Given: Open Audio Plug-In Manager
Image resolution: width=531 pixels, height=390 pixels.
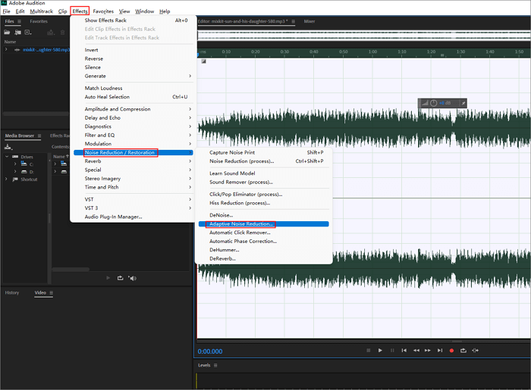Looking at the screenshot, I should pos(134,217).
